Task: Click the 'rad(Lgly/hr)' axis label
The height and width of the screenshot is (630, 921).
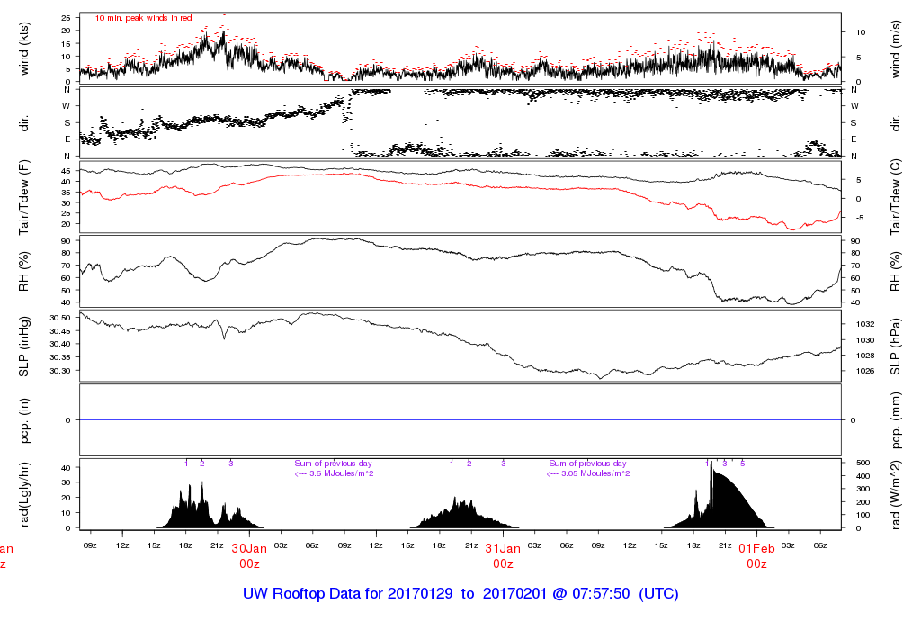Action: [x=24, y=494]
